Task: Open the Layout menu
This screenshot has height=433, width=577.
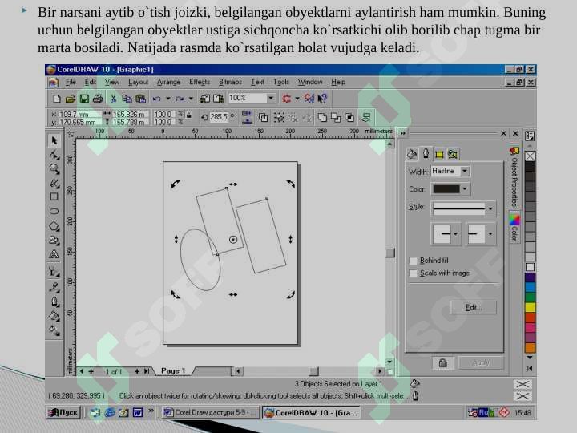Action: click(x=138, y=82)
